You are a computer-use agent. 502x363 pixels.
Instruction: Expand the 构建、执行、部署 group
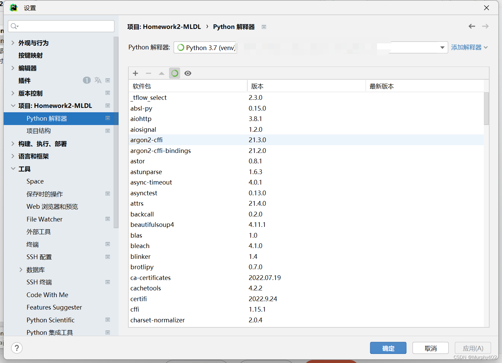point(13,144)
